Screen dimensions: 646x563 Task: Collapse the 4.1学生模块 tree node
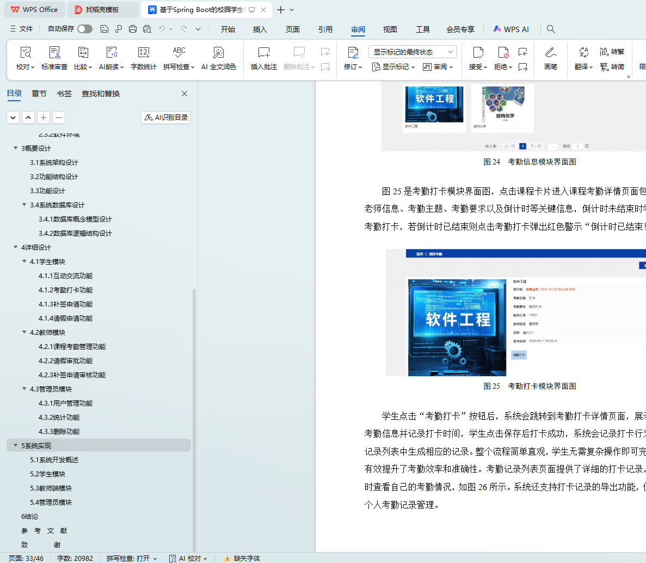click(24, 262)
